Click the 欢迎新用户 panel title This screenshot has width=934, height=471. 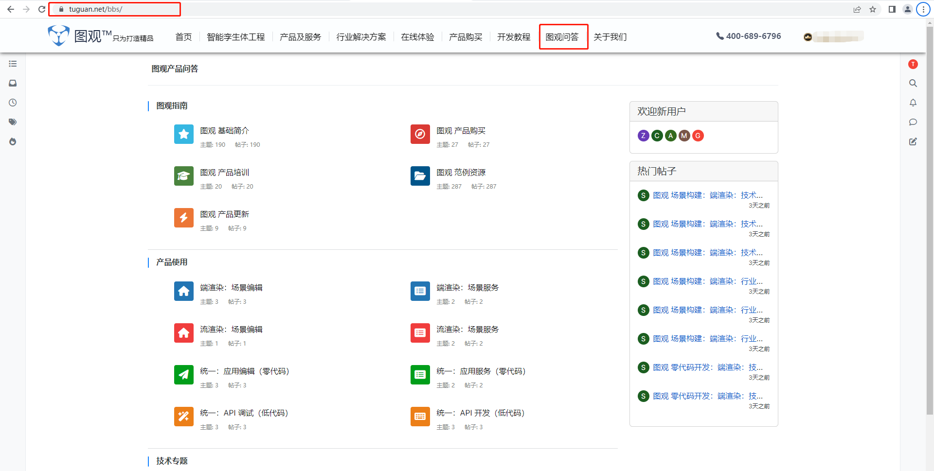(x=662, y=111)
